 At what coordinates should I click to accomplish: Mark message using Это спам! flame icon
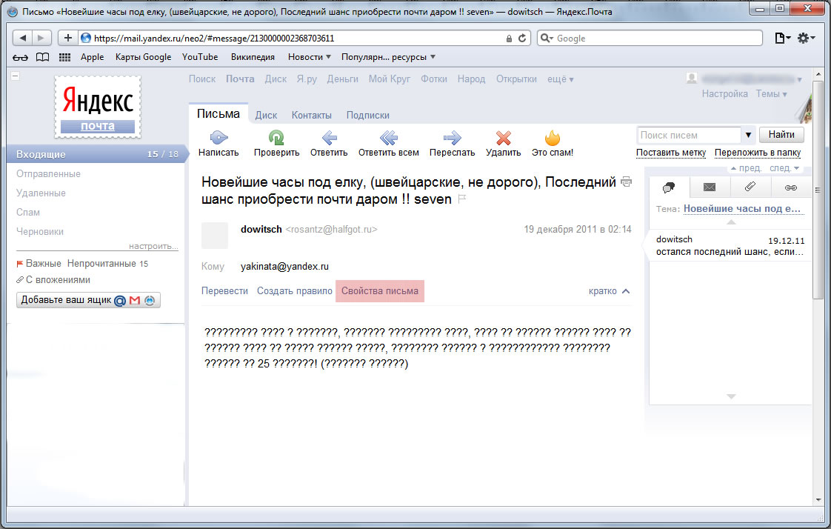pyautogui.click(x=552, y=138)
